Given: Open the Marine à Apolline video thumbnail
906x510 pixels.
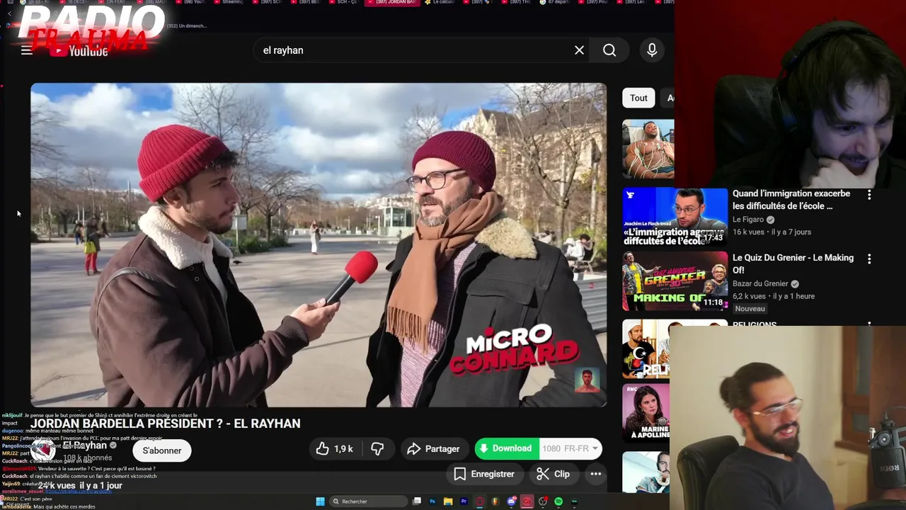Looking at the screenshot, I should coord(646,414).
